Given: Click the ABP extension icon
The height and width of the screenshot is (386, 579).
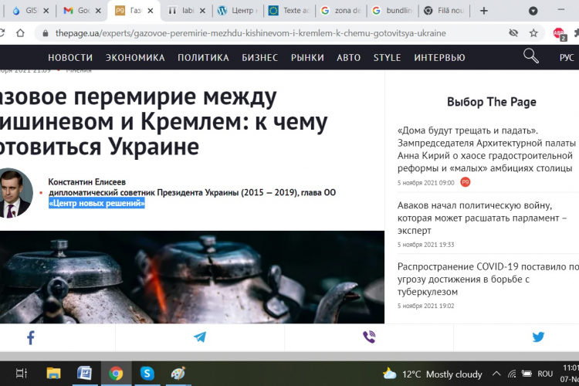Looking at the screenshot, I should pos(559,34).
